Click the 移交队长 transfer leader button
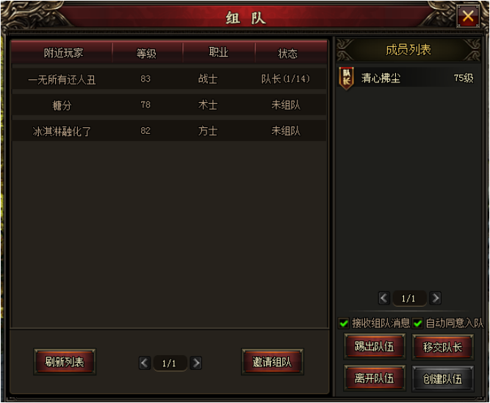The image size is (490, 403). point(443,347)
